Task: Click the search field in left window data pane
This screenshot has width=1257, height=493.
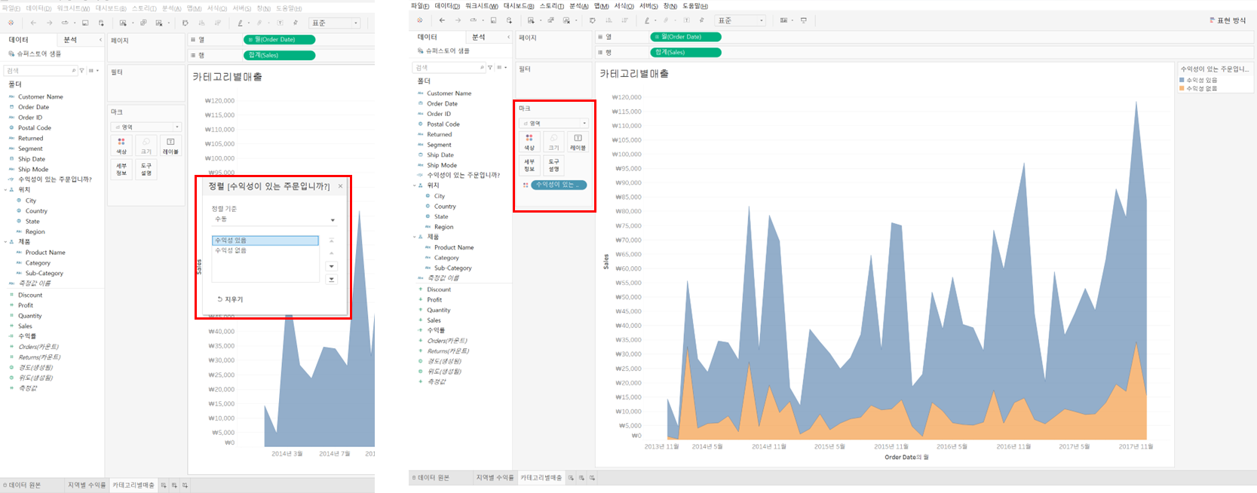Action: [41, 70]
